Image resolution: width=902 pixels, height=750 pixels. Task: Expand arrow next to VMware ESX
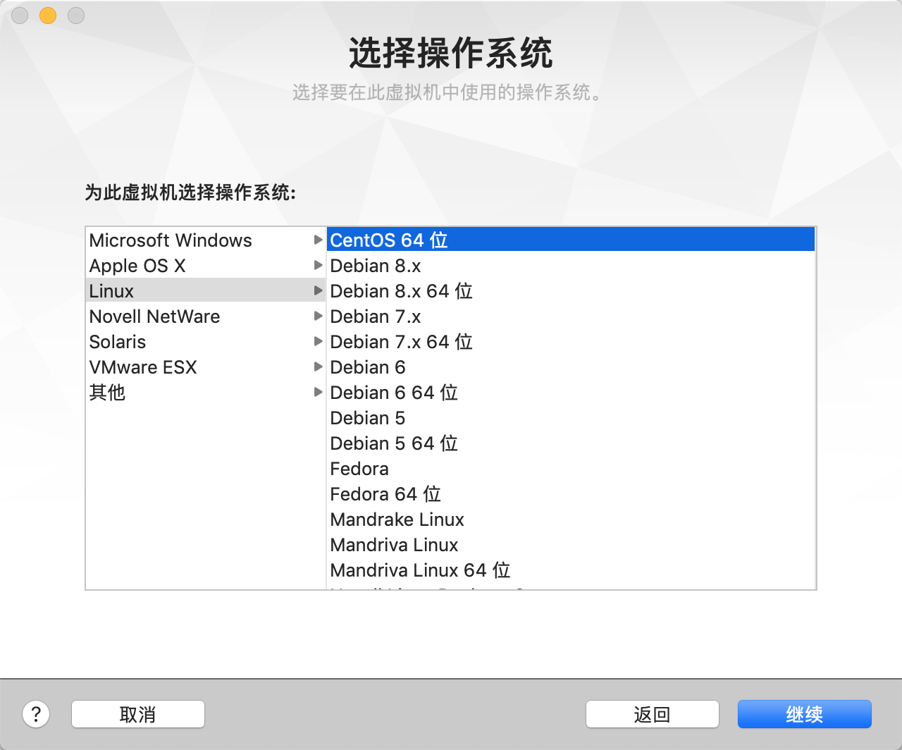[x=318, y=367]
